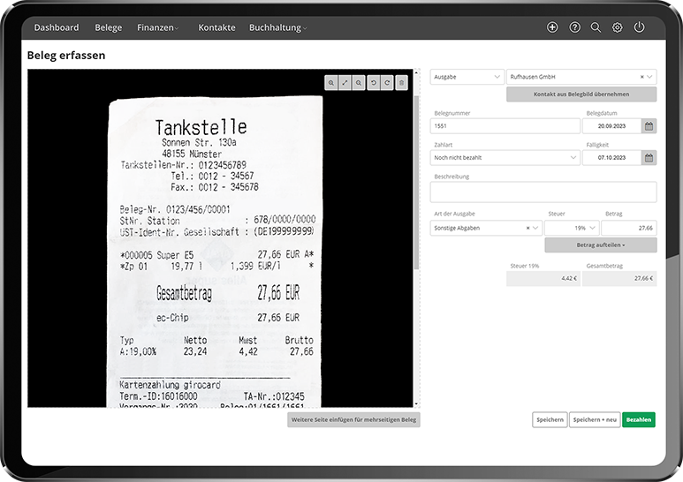Viewport: 683px width, 482px height.
Task: Click the plus icon in the top bar
Action: [x=552, y=27]
